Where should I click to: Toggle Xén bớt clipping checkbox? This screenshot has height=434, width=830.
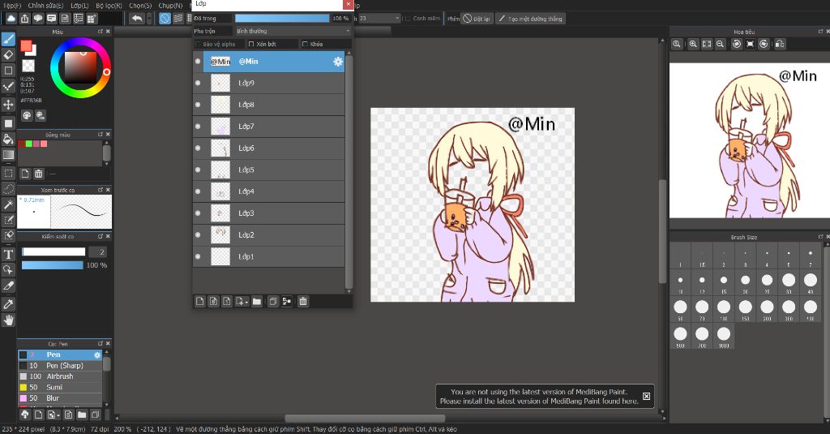click(251, 44)
